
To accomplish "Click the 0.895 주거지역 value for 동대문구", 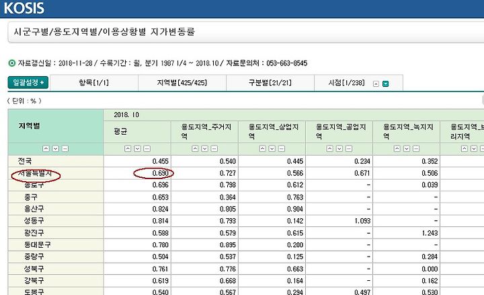I will click(x=228, y=245).
